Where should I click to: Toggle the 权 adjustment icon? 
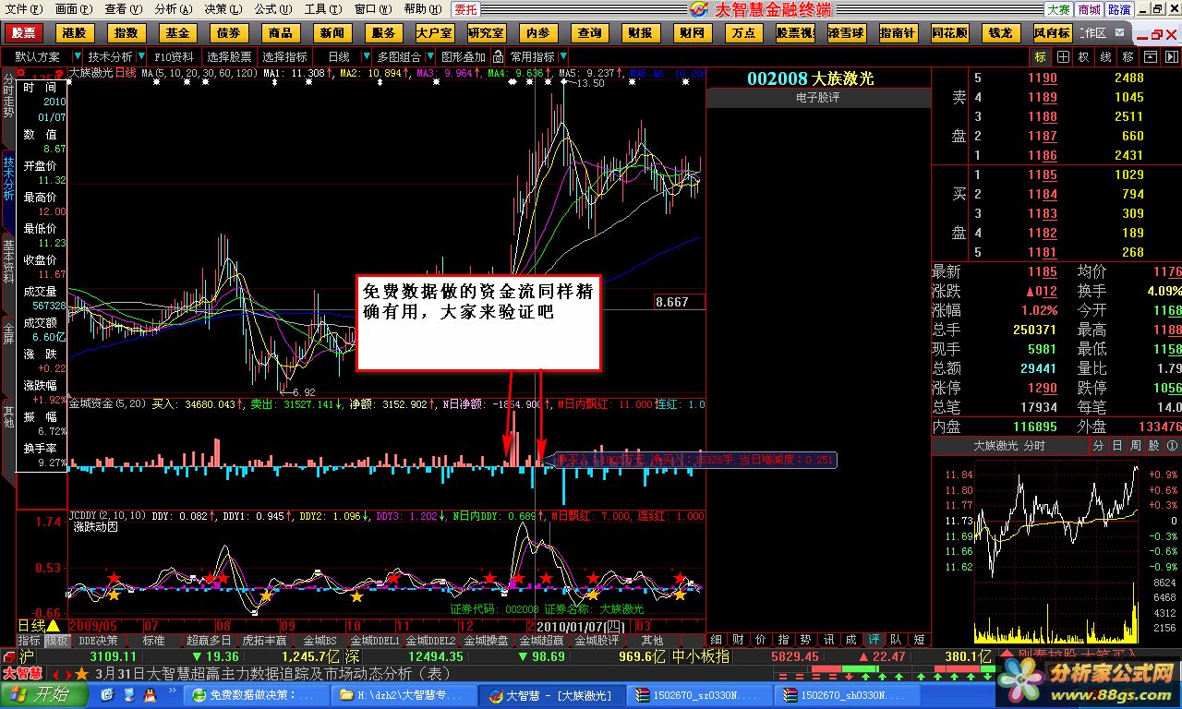point(1083,56)
